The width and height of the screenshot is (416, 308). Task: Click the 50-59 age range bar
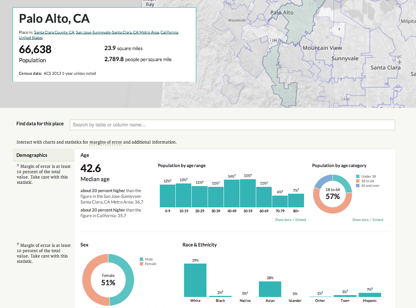click(x=248, y=193)
